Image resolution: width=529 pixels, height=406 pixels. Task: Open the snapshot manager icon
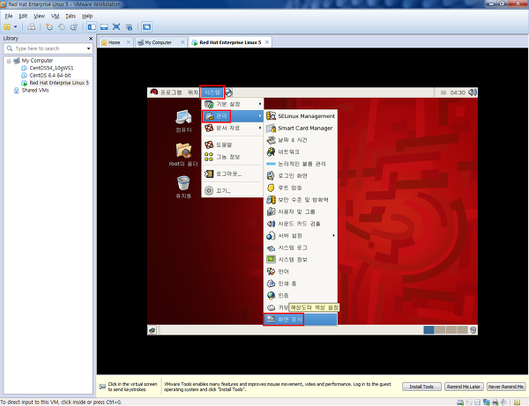(73, 26)
